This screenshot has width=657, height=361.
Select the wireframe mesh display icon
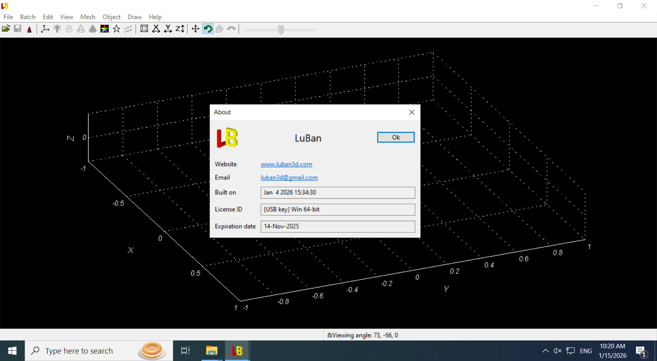81,29
